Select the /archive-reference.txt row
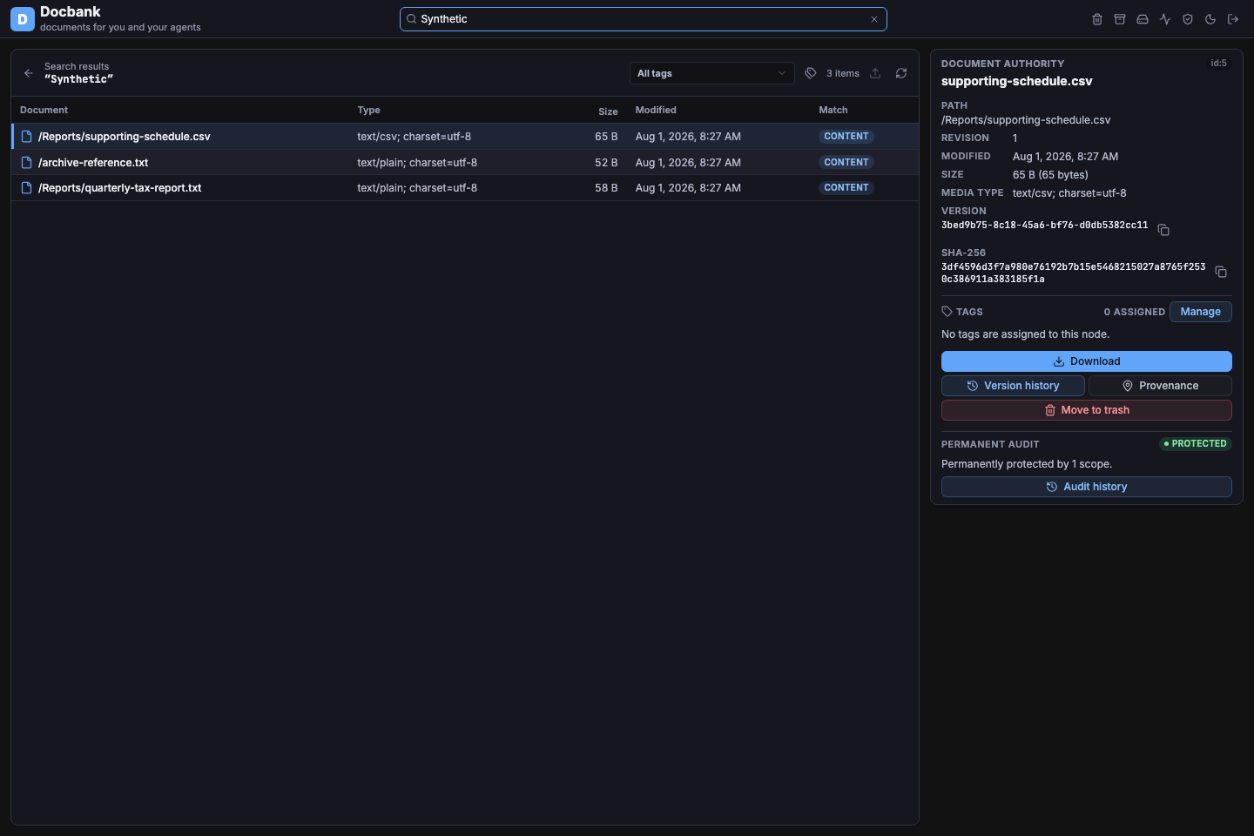The width and height of the screenshot is (1254, 836). [465, 163]
